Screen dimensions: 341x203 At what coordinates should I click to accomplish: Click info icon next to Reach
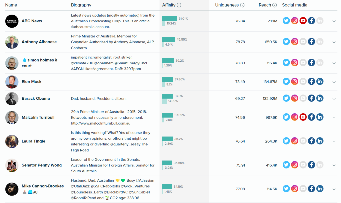pos(275,5)
